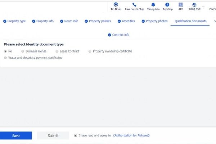
Task: Open the Amenities step
Action: click(x=129, y=21)
